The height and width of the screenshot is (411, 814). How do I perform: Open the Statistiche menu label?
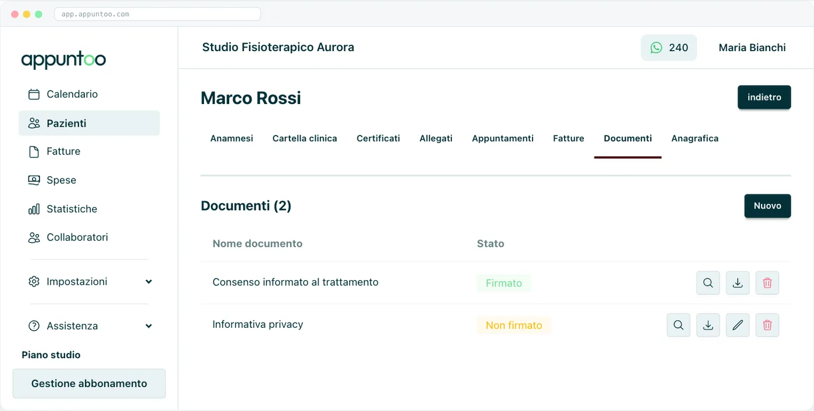click(72, 209)
